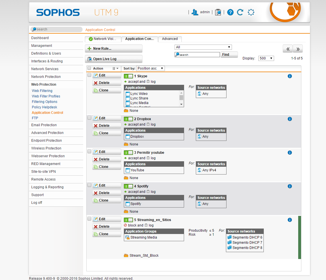The height and width of the screenshot is (280, 326).
Task: Click the rule search input field
Action: 197,55
